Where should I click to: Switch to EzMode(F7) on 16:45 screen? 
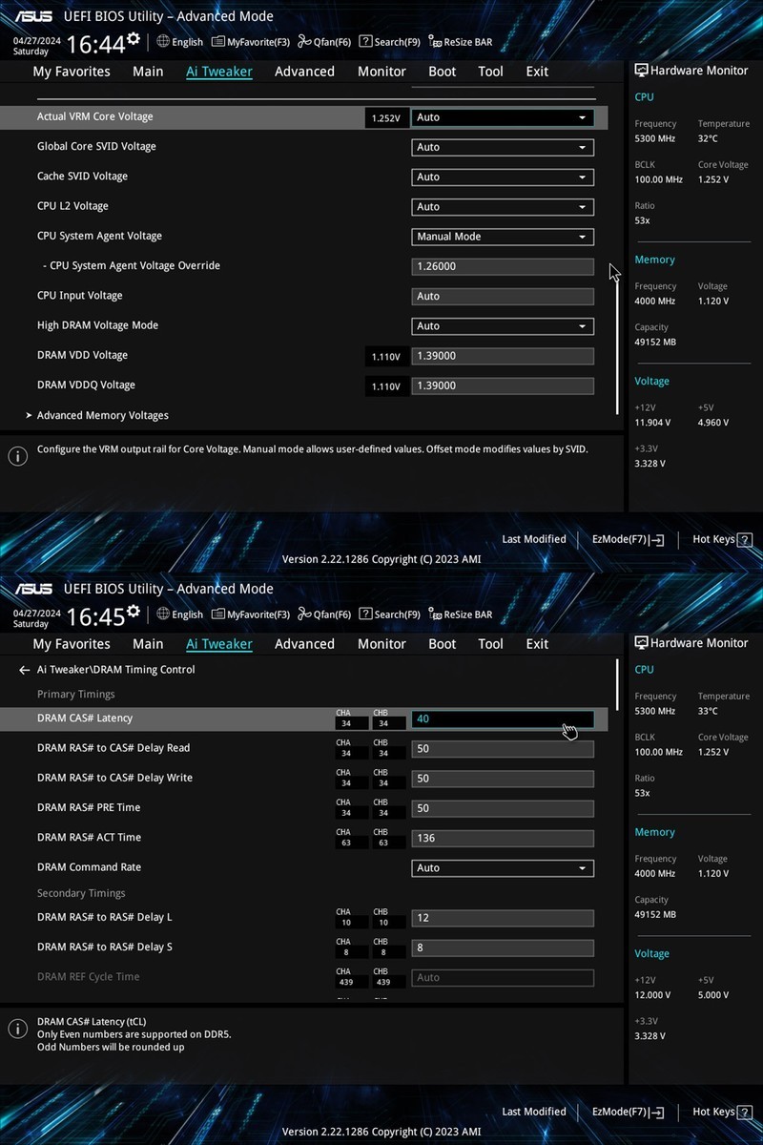pos(628,1112)
